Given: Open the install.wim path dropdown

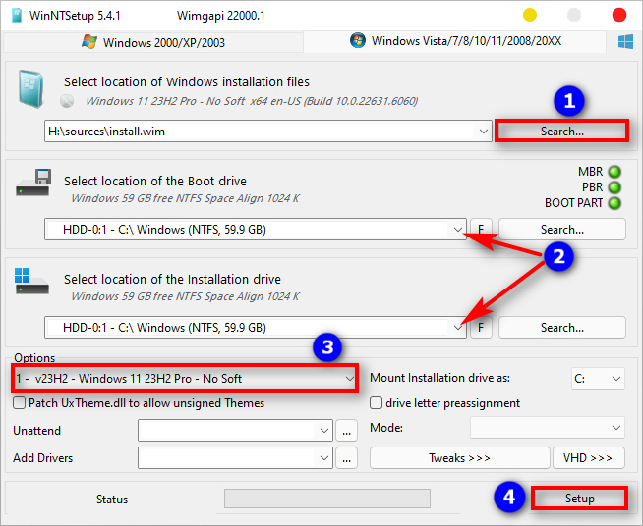Looking at the screenshot, I should tap(482, 131).
